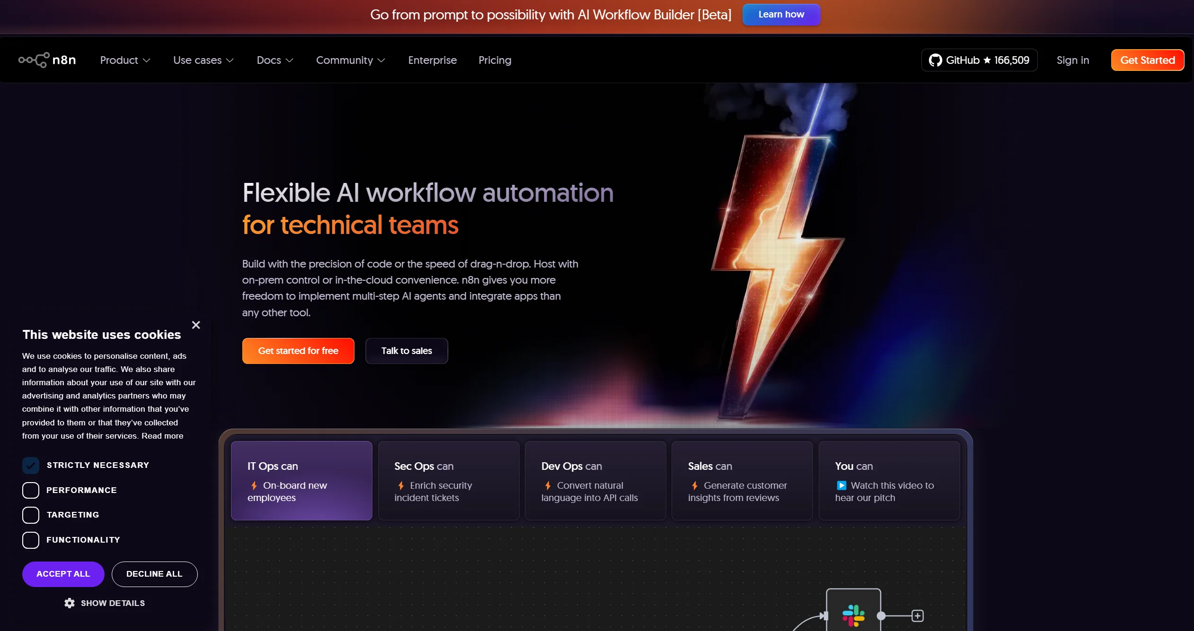Click lightning icon in Dev Ops card
The width and height of the screenshot is (1194, 631).
pyautogui.click(x=548, y=485)
